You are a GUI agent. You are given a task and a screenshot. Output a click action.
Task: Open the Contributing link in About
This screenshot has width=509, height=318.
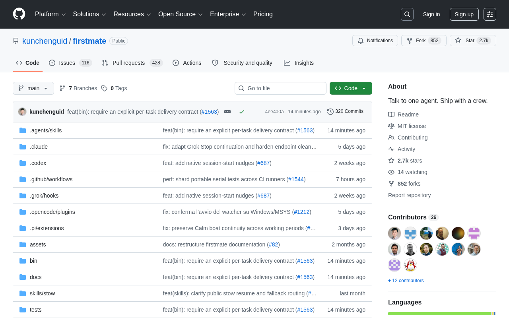[x=408, y=138]
